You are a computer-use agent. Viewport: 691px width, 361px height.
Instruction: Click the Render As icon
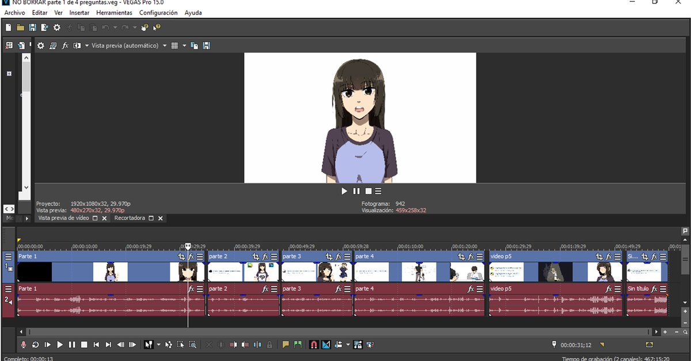tap(44, 27)
